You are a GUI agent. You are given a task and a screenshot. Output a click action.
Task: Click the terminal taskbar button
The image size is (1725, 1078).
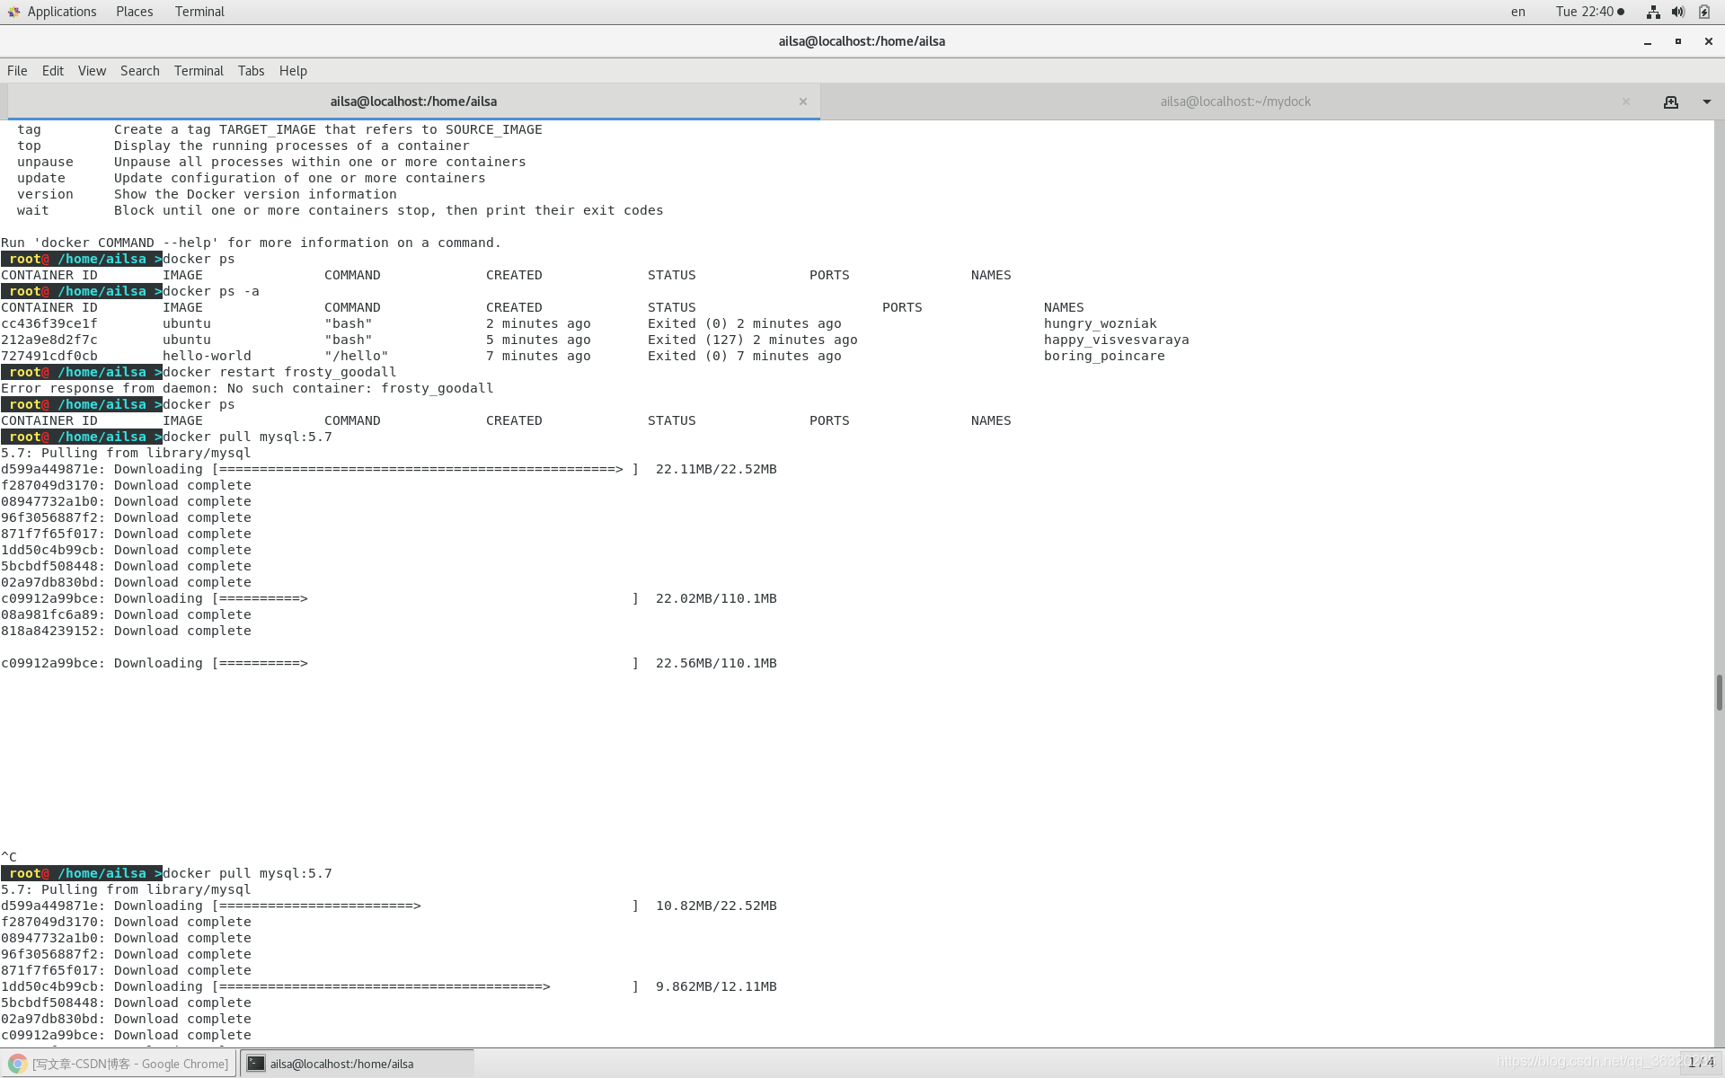(357, 1064)
